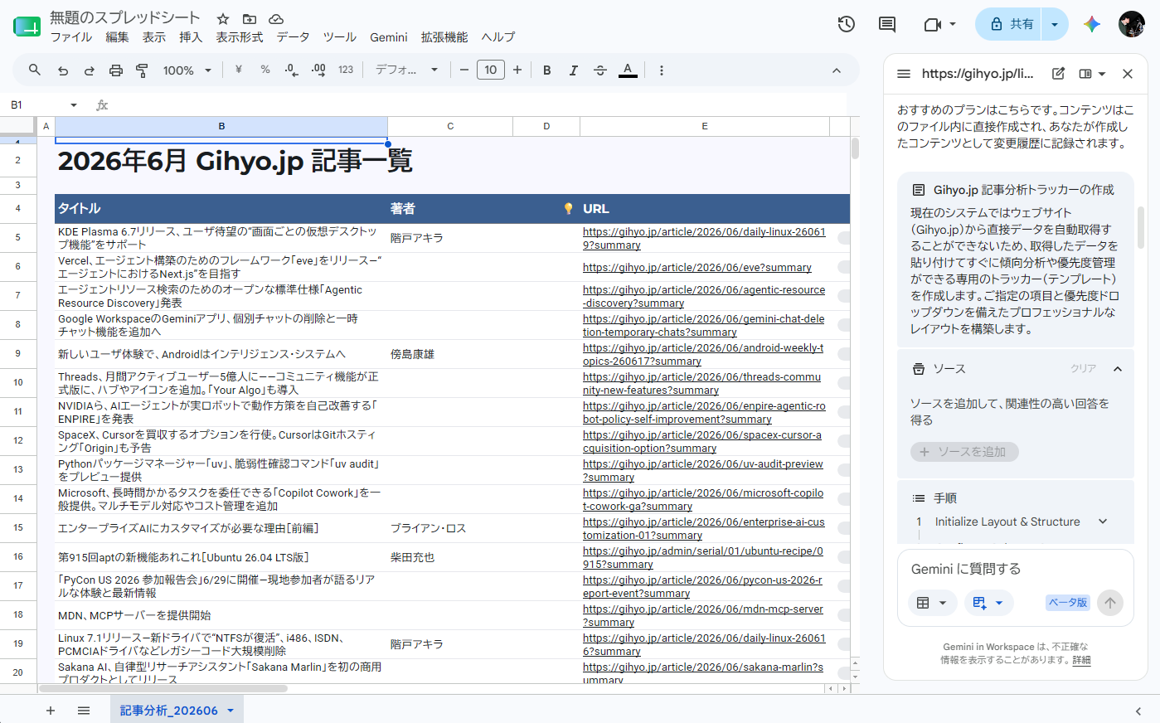Start a Meet call via camera icon
The width and height of the screenshot is (1160, 723).
click(x=932, y=25)
